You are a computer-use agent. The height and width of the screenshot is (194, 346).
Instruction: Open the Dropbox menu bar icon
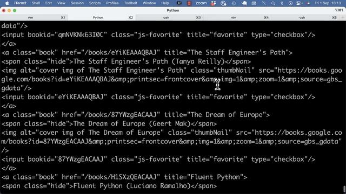pyautogui.click(x=213, y=3)
